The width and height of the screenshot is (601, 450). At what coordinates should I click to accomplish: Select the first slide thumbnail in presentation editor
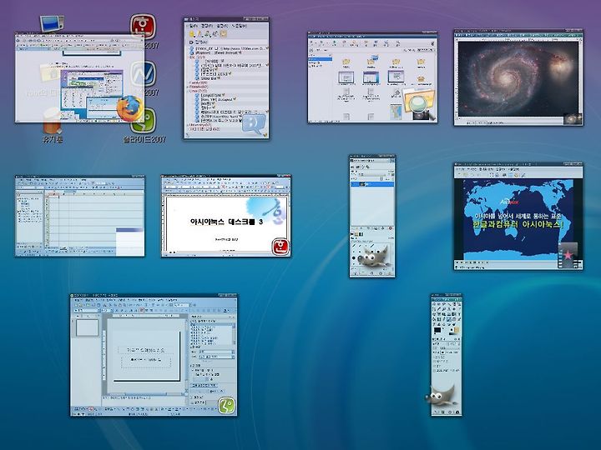click(88, 328)
